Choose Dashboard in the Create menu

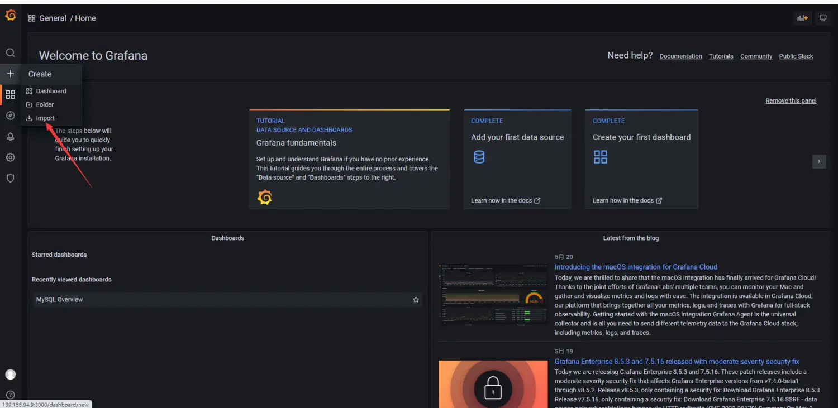pyautogui.click(x=51, y=91)
